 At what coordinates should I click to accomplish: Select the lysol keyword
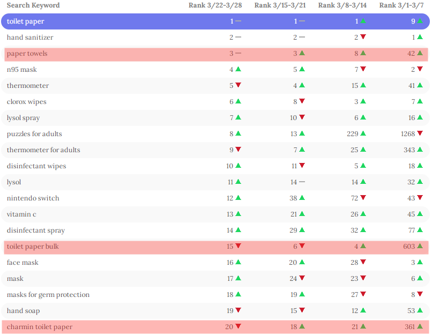pyautogui.click(x=14, y=182)
